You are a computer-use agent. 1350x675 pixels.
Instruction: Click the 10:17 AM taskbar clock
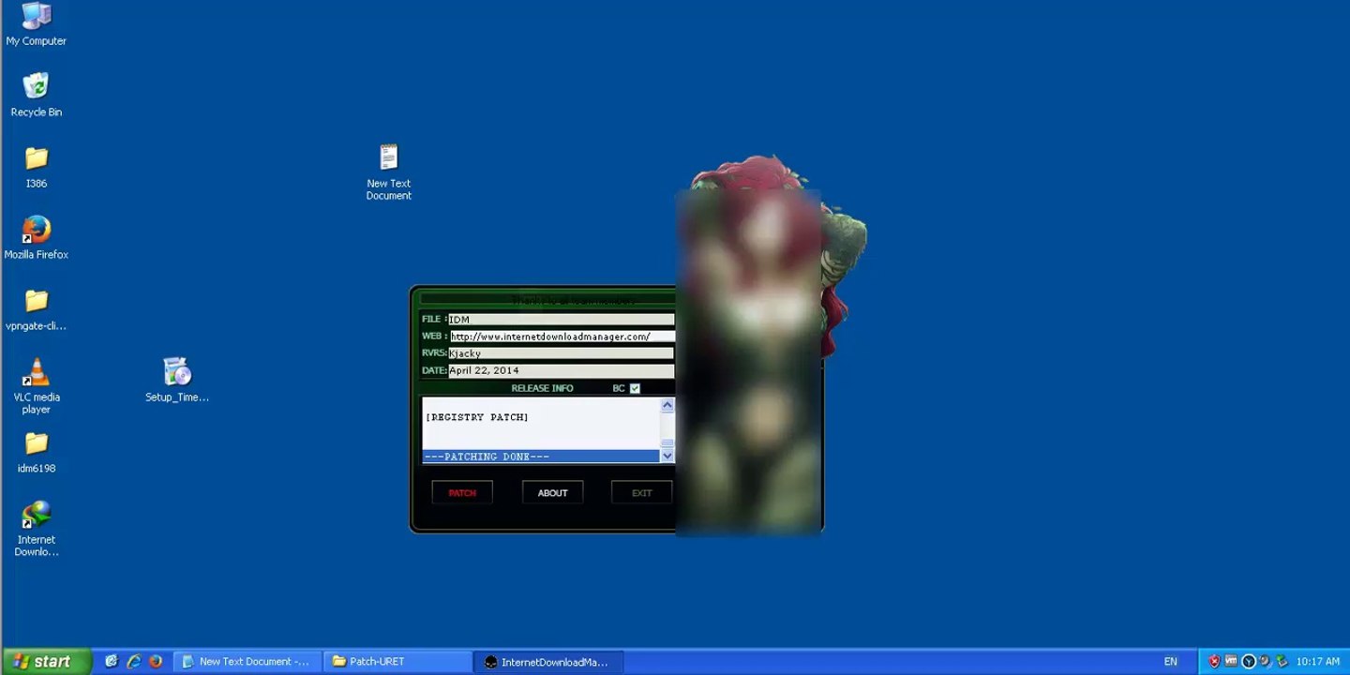tap(1318, 661)
